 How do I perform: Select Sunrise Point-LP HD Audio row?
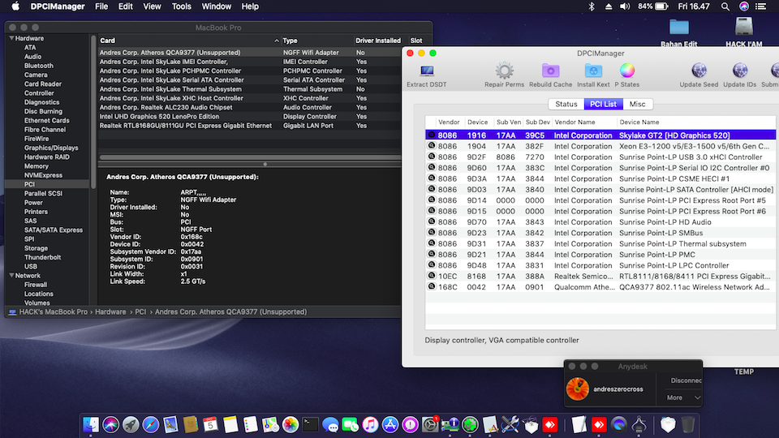click(600, 222)
